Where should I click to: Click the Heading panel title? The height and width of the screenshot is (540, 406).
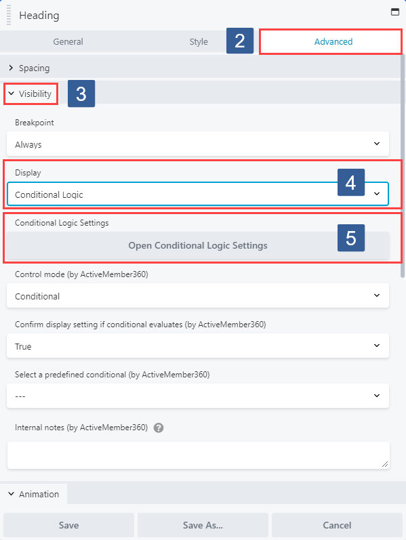(x=39, y=16)
